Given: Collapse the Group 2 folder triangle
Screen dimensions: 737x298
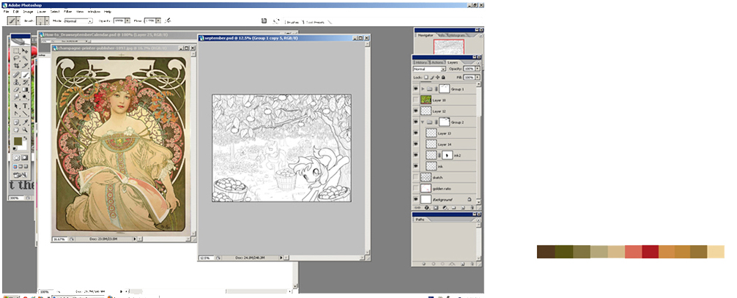Looking at the screenshot, I should tap(423, 122).
